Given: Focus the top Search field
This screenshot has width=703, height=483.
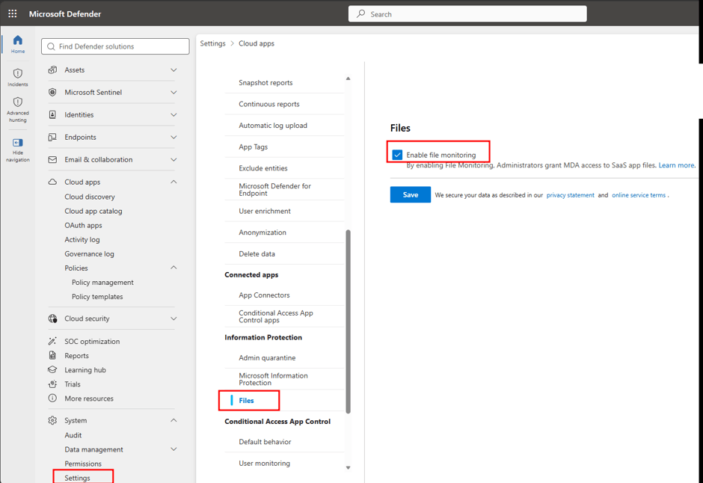Looking at the screenshot, I should click(467, 14).
